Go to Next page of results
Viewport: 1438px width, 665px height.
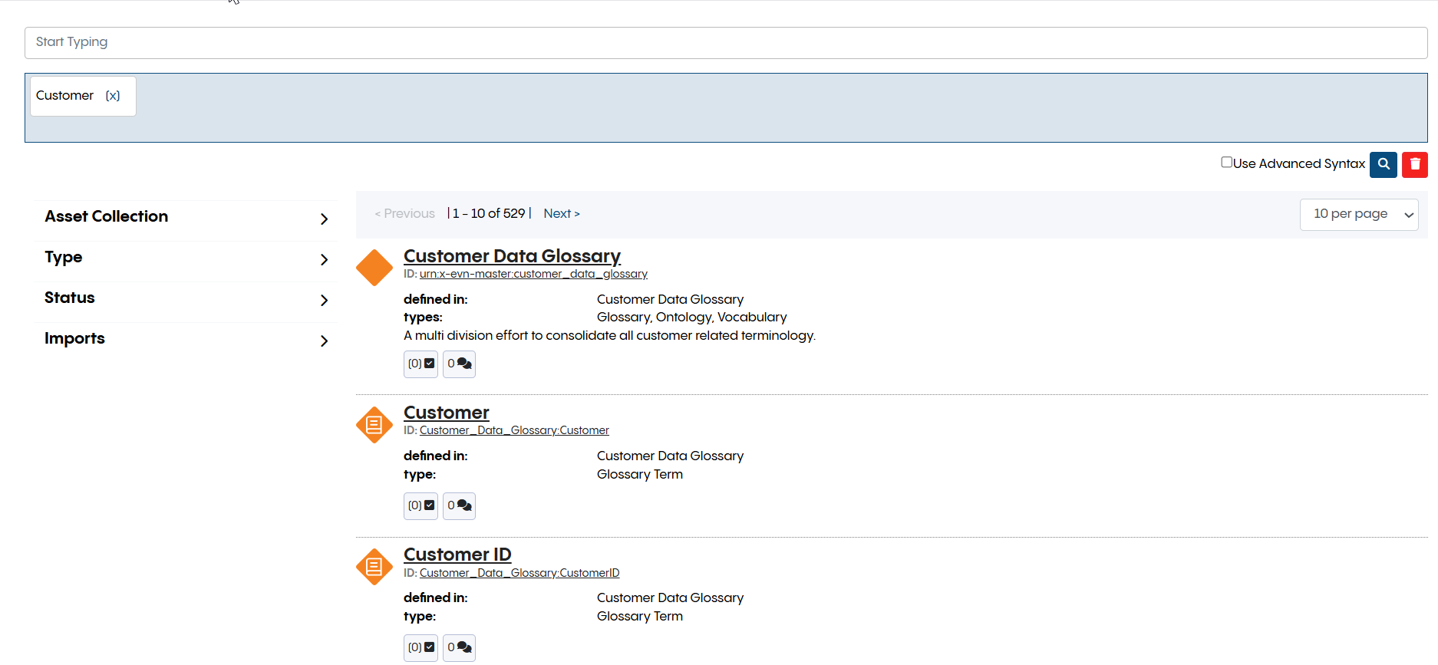(x=561, y=214)
